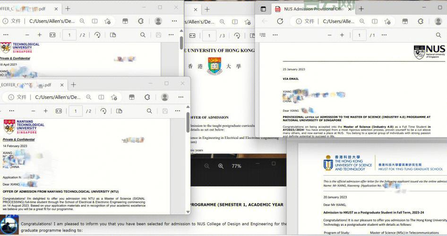Click the profile avatar in the top-left window
This screenshot has height=236, width=447.
tap(158, 21)
